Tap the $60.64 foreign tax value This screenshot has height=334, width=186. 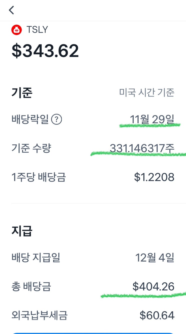pos(157,315)
